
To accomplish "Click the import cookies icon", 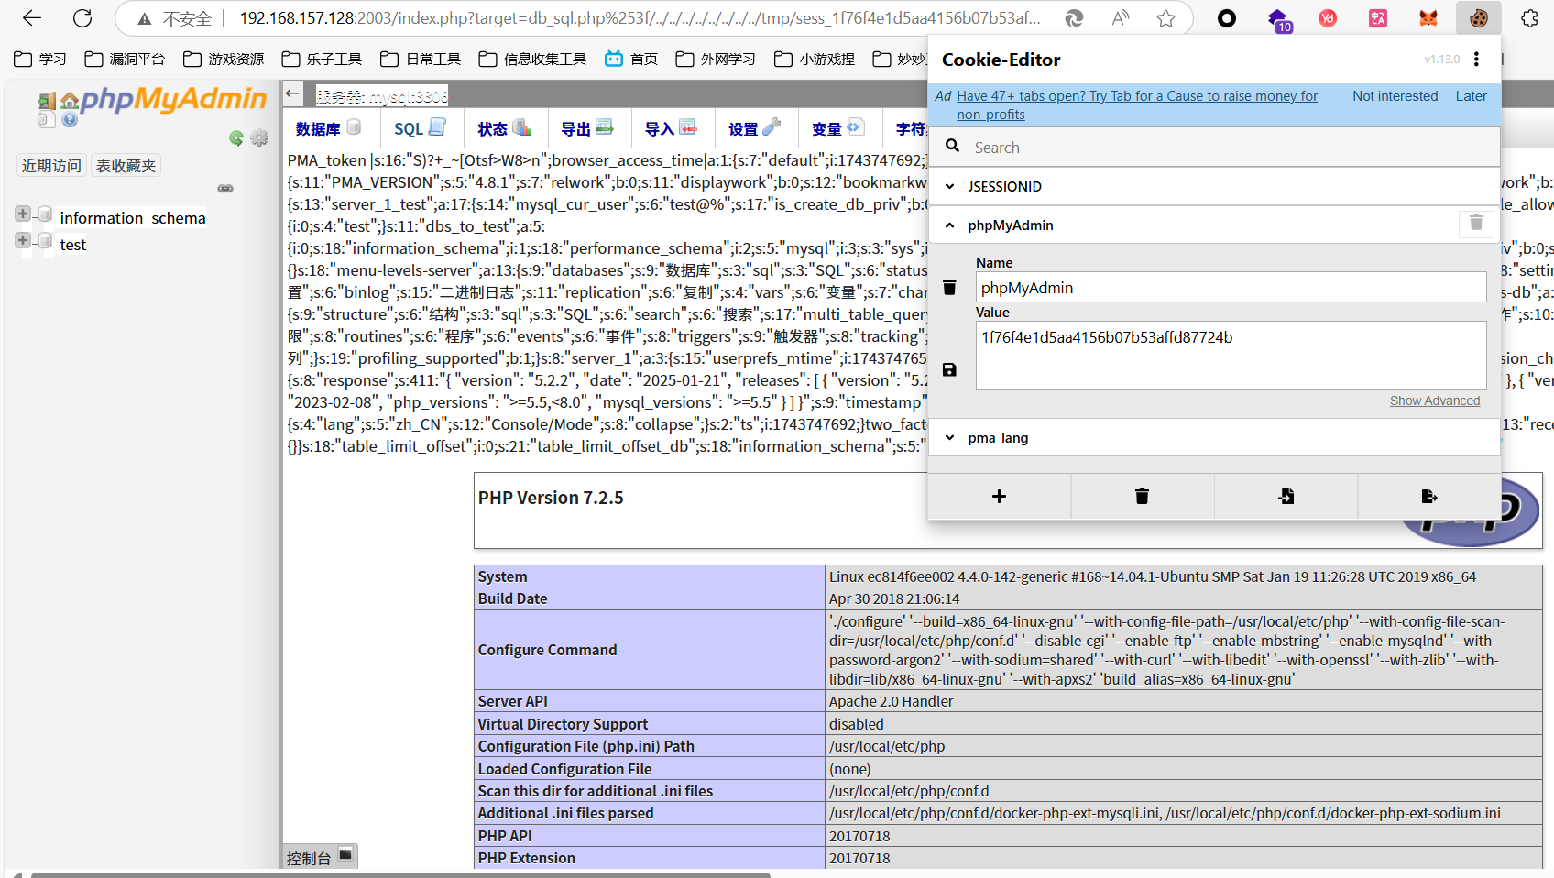I will pos(1286,496).
